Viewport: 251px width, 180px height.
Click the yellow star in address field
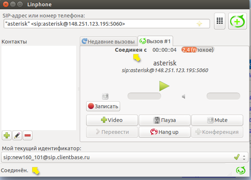(x=199, y=24)
